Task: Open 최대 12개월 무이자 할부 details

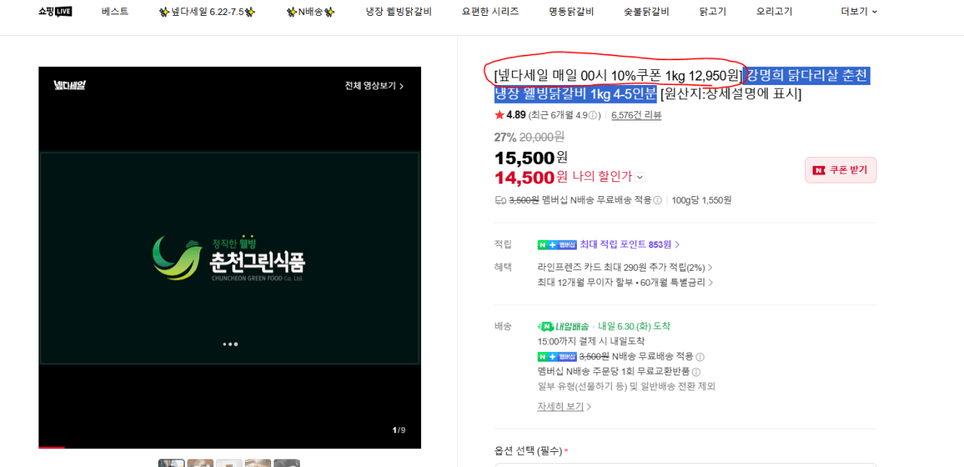Action: (x=625, y=282)
